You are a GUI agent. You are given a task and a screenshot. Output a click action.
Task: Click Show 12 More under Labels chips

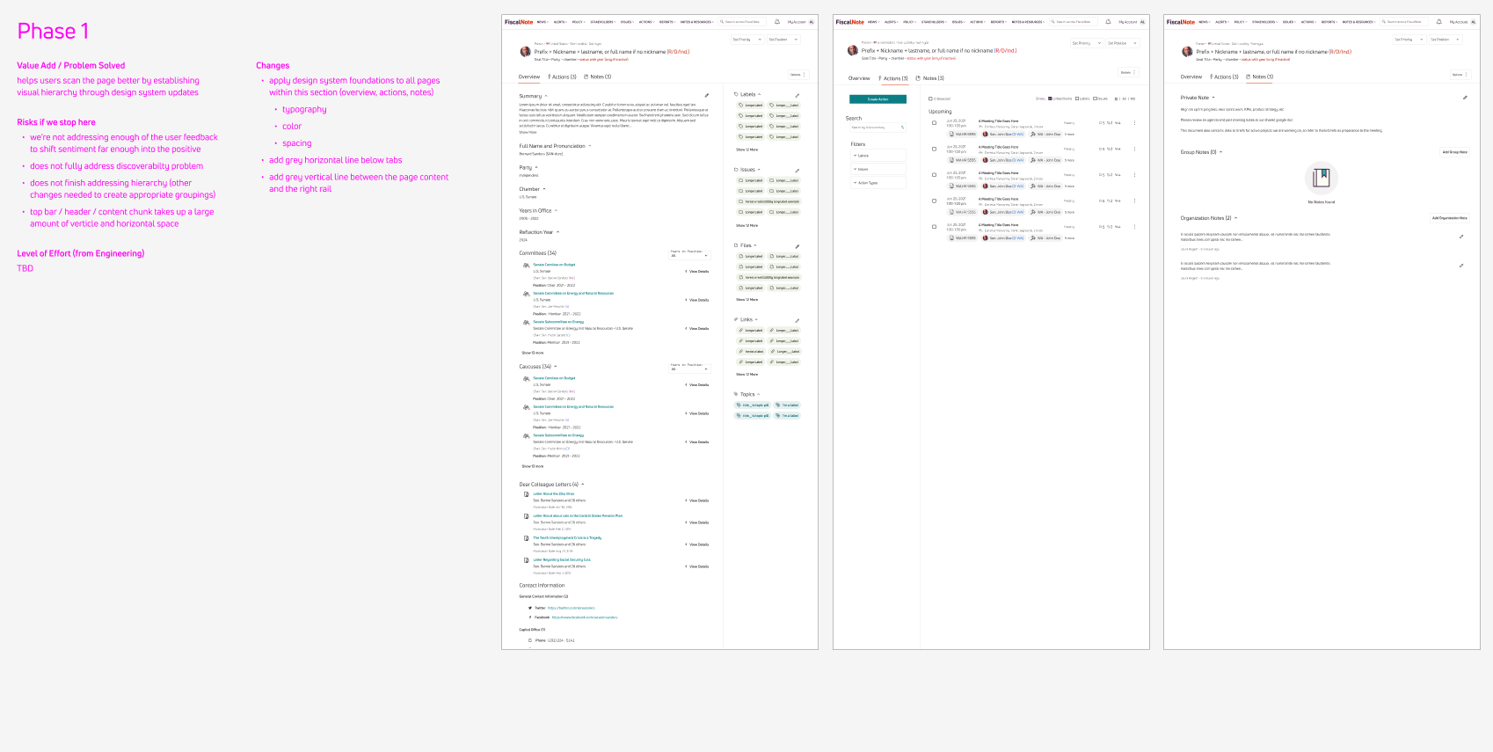746,150
